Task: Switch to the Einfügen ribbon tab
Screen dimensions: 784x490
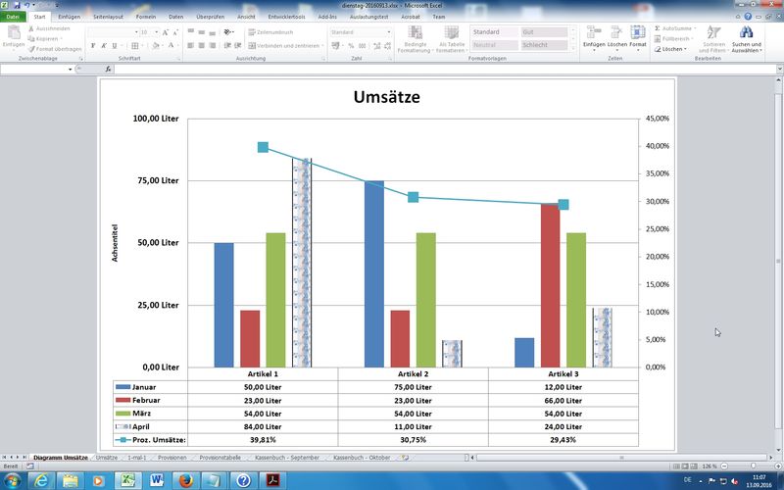Action: 70,17
